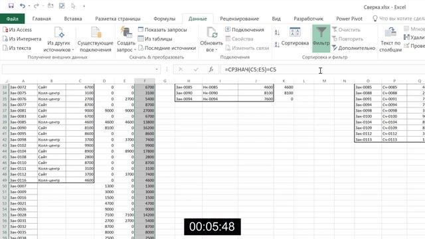The height and width of the screenshot is (239, 425).
Task: Click Подключения button
Action: [244, 30]
